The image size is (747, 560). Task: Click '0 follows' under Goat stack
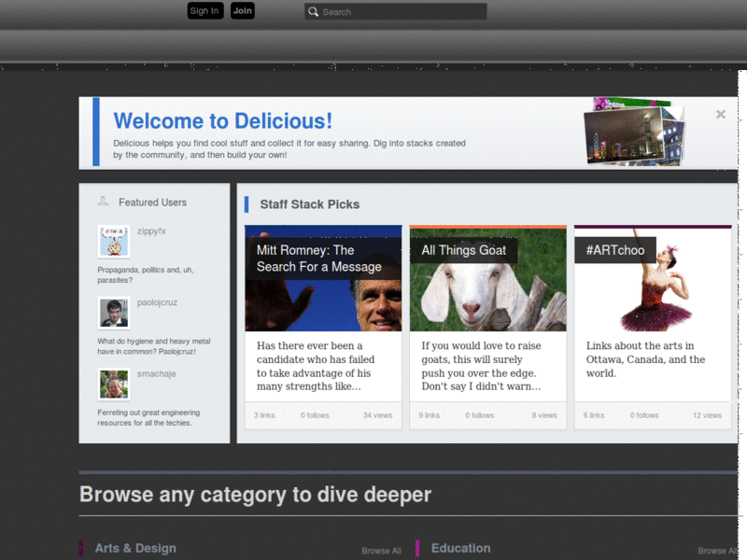(x=479, y=415)
